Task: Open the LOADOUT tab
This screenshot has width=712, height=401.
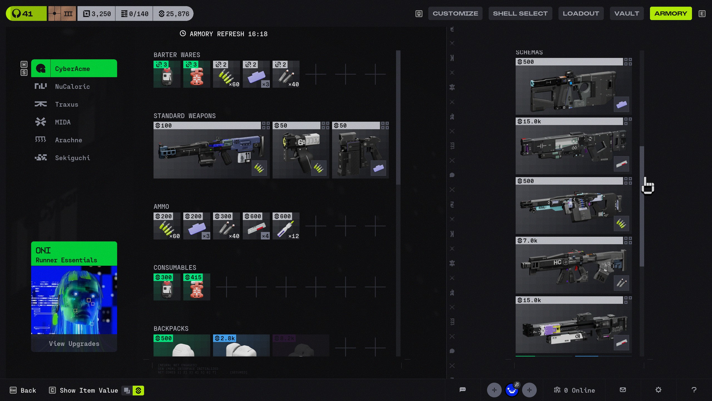Action: [x=581, y=13]
